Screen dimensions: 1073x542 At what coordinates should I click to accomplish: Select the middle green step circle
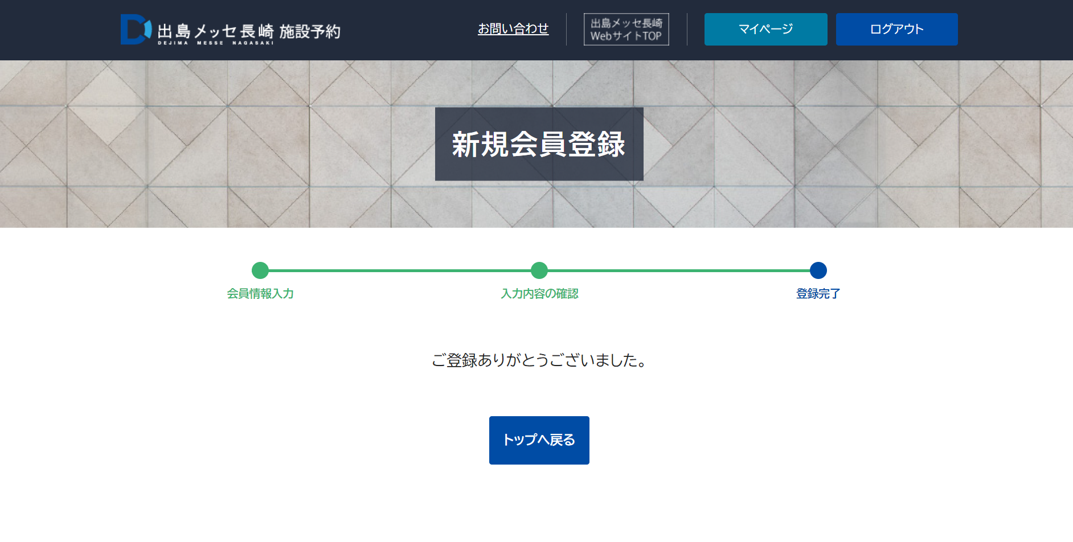click(x=539, y=270)
